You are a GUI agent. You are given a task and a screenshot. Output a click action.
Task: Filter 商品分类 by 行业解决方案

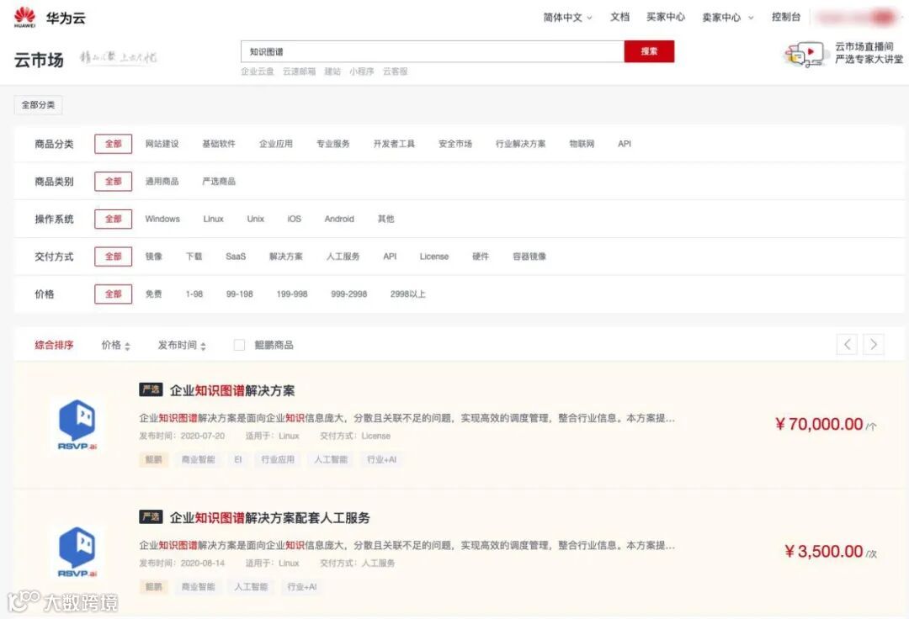point(521,144)
